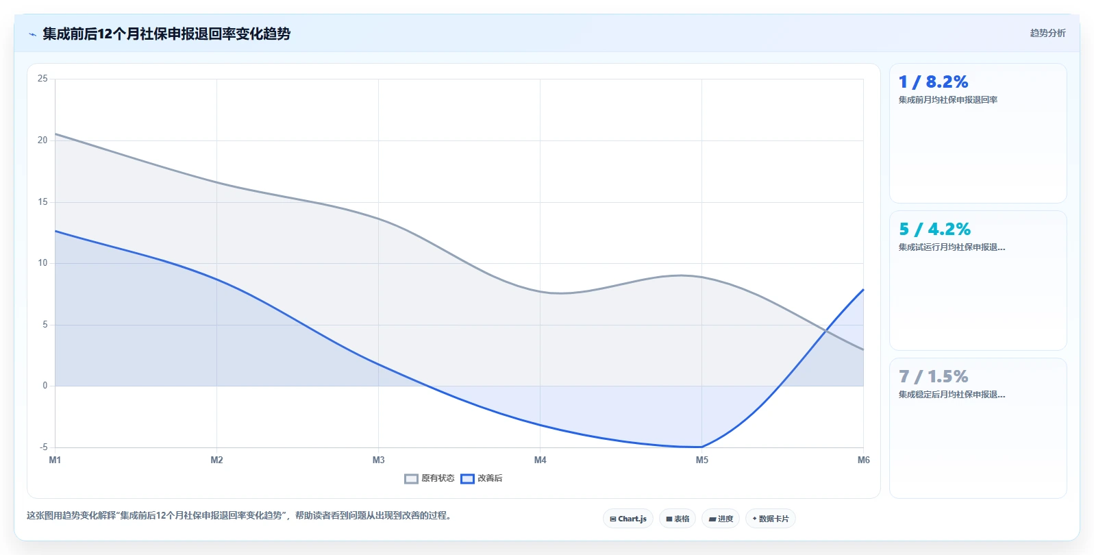The height and width of the screenshot is (555, 1094).
Task: Click the gray line's starting point at M1
Action: pyautogui.click(x=55, y=134)
